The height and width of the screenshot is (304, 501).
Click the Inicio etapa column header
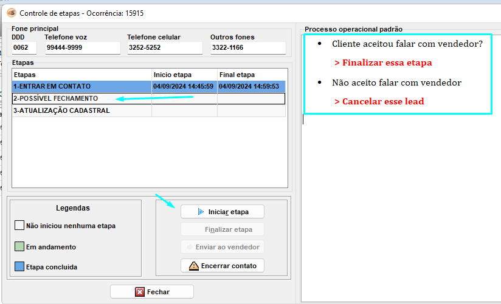[x=184, y=74]
